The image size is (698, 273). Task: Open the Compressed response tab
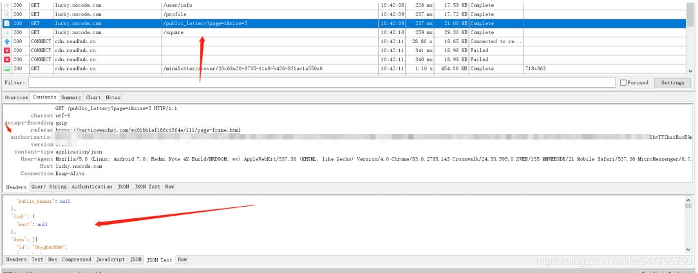(77, 259)
